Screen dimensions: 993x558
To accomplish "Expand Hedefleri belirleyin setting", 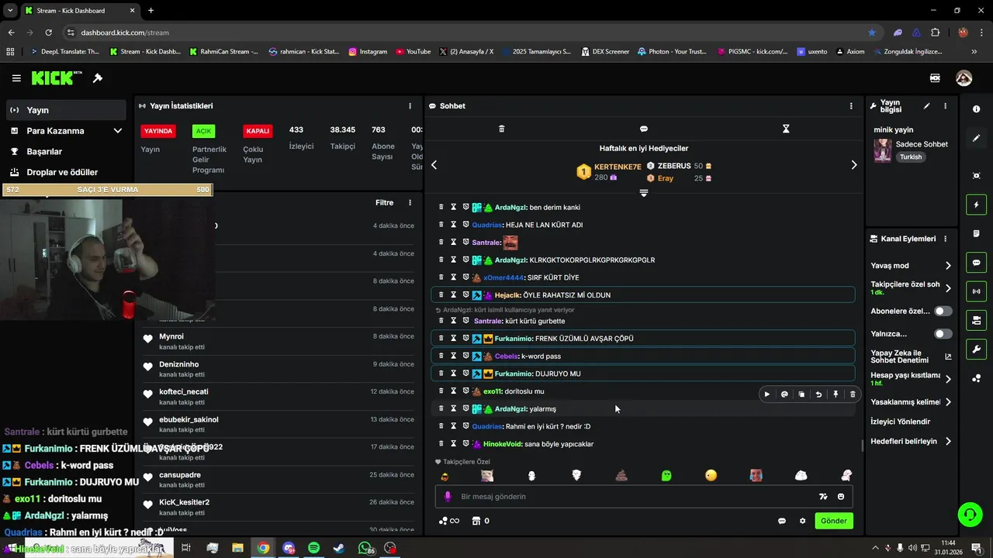I will pyautogui.click(x=912, y=442).
